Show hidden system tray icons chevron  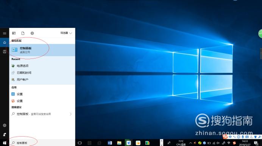pos(190,143)
